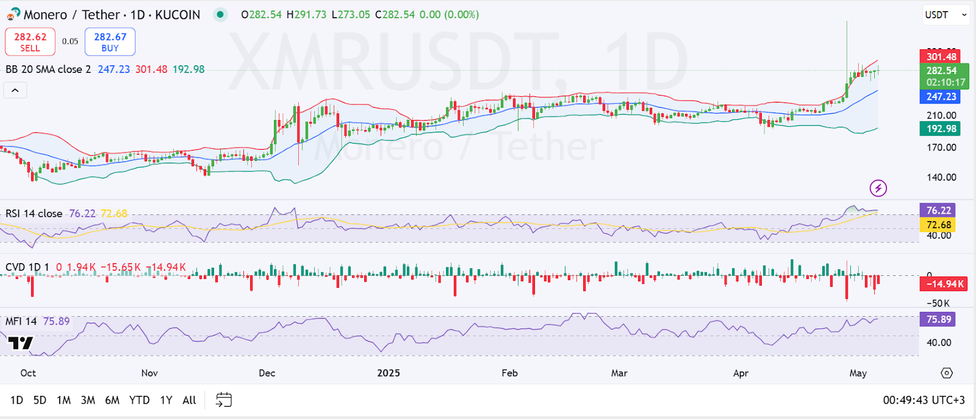
Task: Select the YTD time range
Action: (139, 400)
